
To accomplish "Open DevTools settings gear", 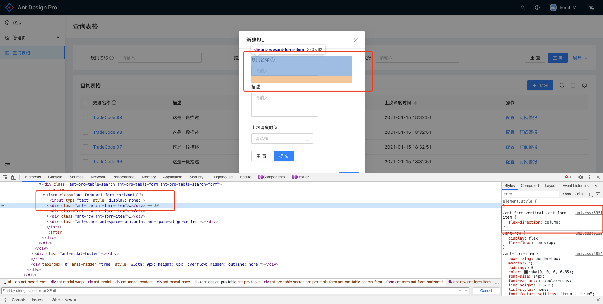I will (580, 177).
